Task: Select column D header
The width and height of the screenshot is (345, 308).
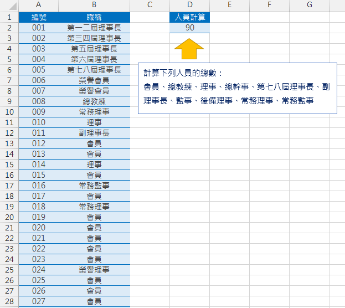Action: coord(189,5)
